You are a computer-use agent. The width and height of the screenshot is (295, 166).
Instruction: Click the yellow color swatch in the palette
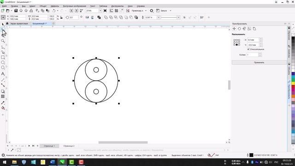pos(293,83)
